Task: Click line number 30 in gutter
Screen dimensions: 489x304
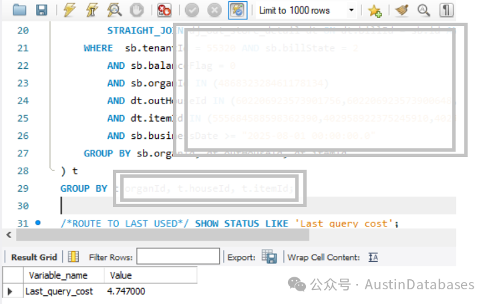Action: (23, 206)
